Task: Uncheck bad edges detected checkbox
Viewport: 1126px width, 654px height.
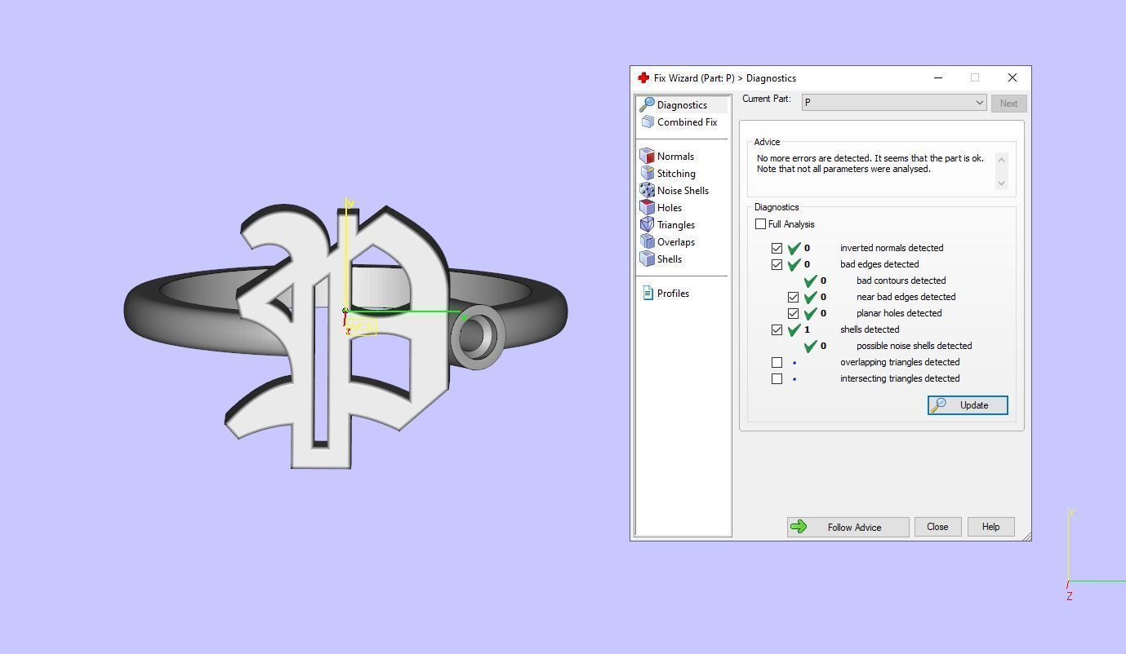Action: coord(777,264)
